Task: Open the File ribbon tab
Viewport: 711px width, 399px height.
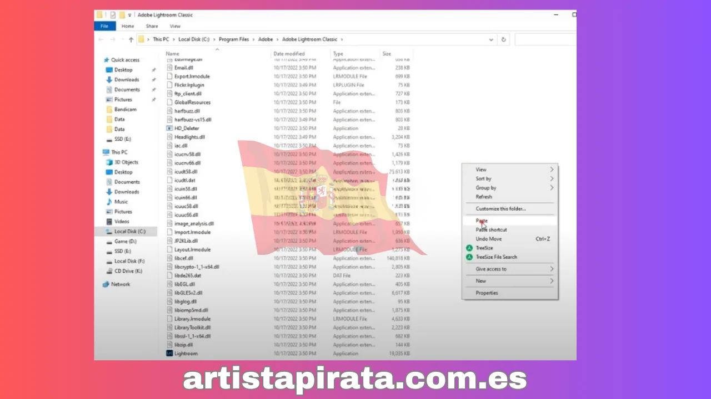Action: point(105,26)
